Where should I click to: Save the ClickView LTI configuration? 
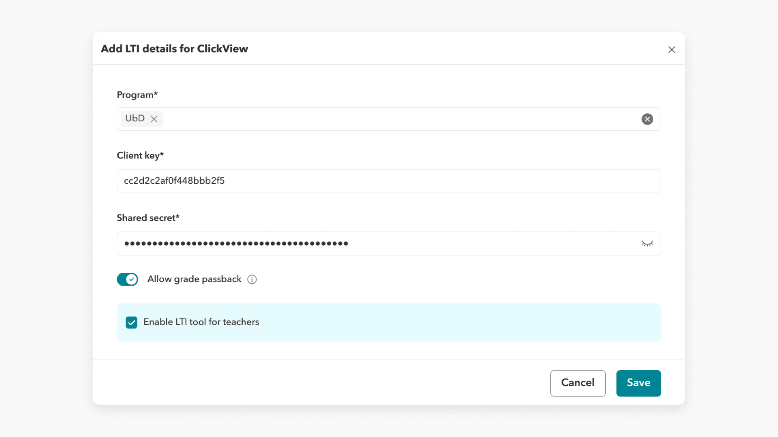638,383
